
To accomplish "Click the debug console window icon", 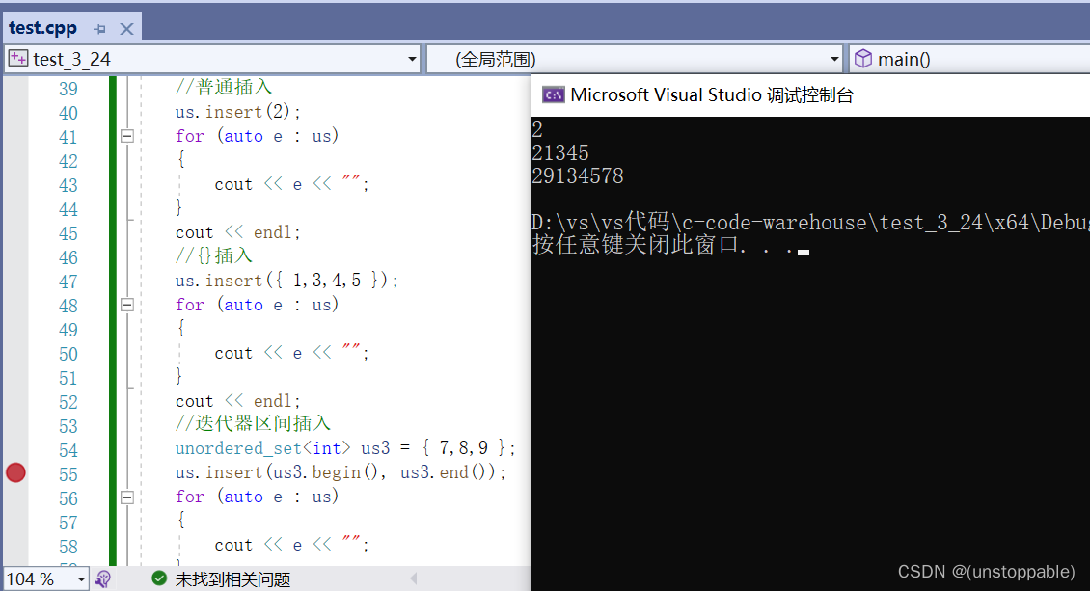I will [553, 94].
